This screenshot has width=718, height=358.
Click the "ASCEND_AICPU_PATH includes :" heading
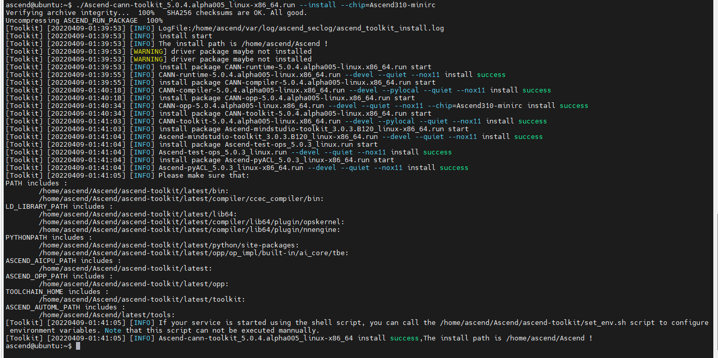tap(63, 260)
